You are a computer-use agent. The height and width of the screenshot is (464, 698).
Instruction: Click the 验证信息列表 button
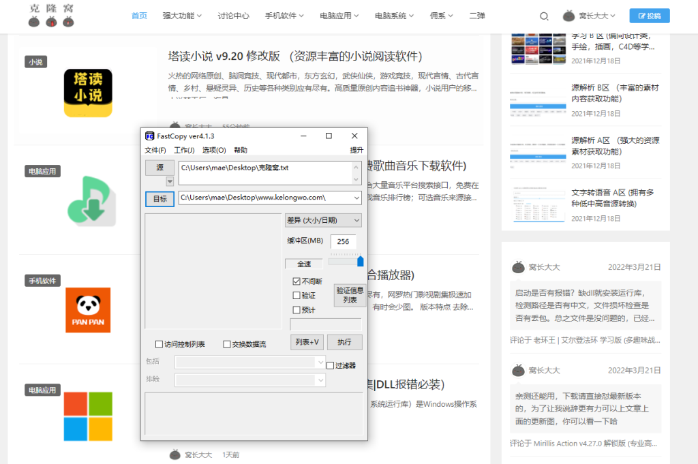tap(350, 295)
